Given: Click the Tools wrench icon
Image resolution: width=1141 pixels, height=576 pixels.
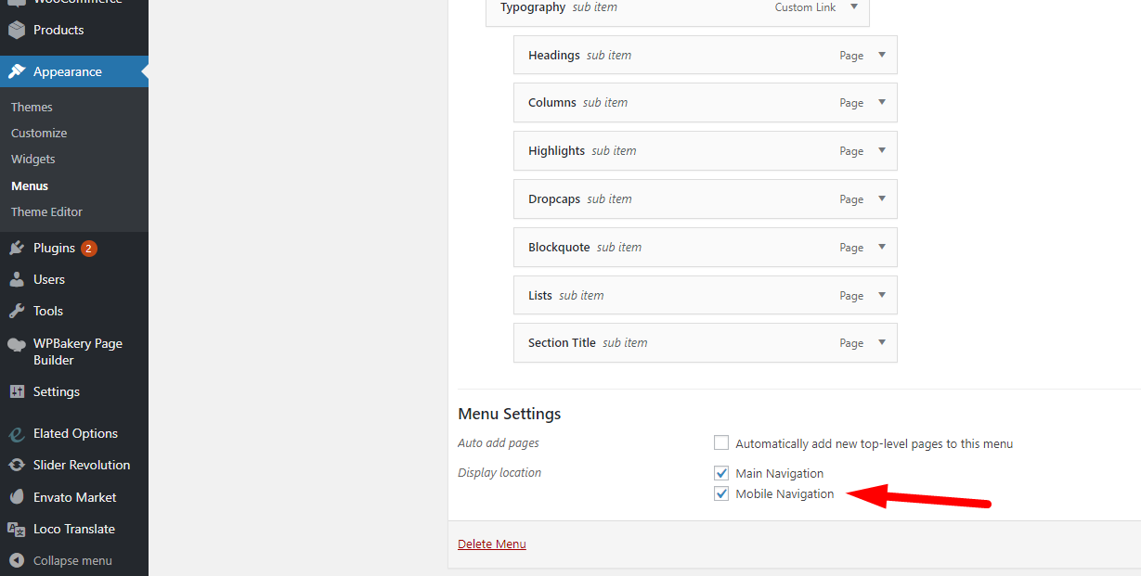Looking at the screenshot, I should 17,311.
